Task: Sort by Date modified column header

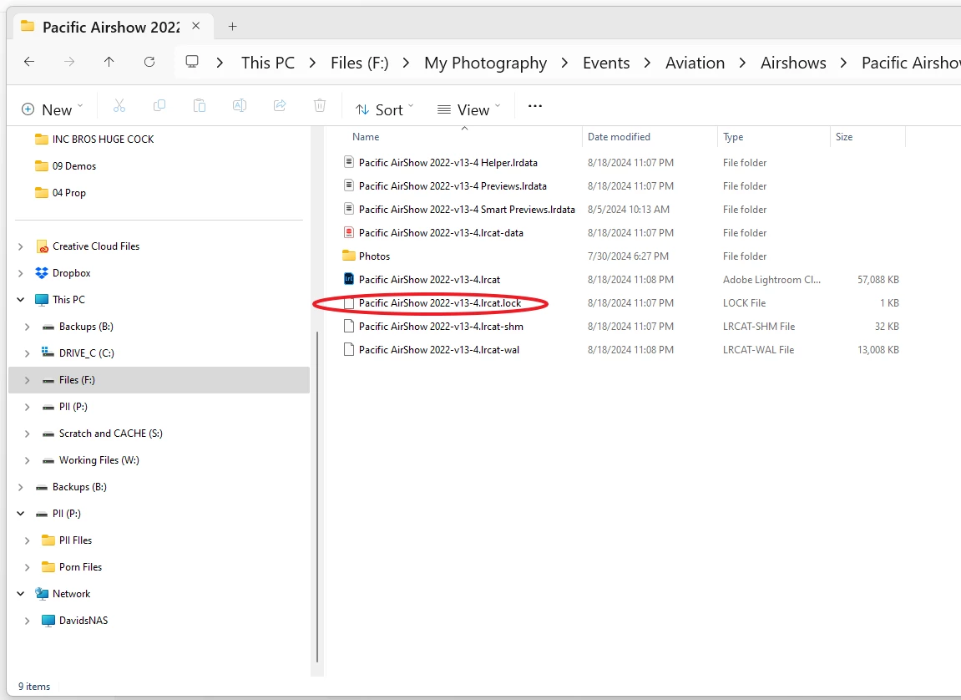Action: point(619,137)
